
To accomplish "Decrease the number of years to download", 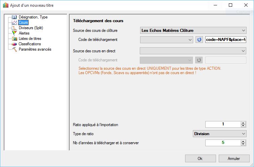I will (244, 145).
